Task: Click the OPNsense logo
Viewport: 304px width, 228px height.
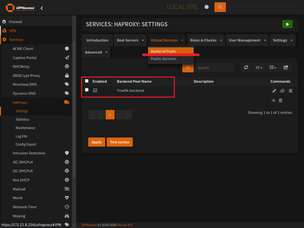Action: click(20, 8)
